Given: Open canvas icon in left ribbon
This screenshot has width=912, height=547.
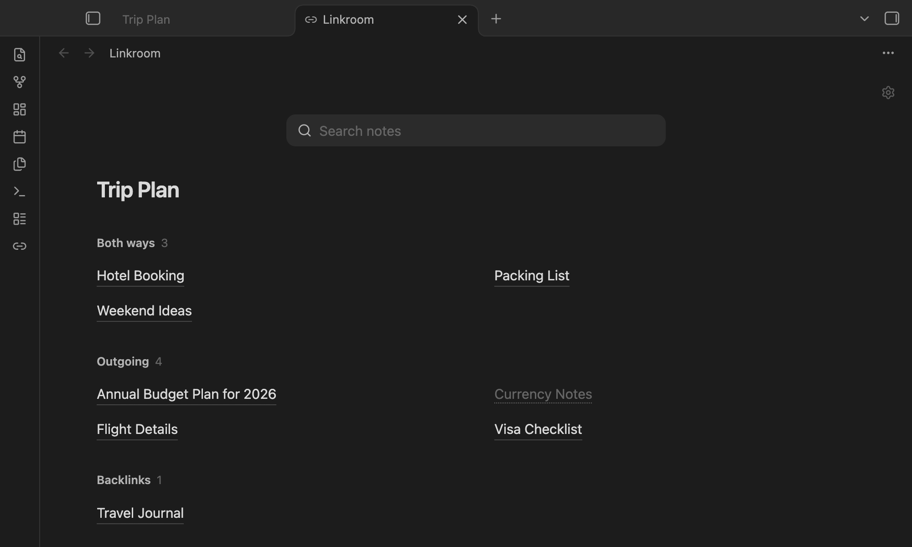Looking at the screenshot, I should [20, 109].
